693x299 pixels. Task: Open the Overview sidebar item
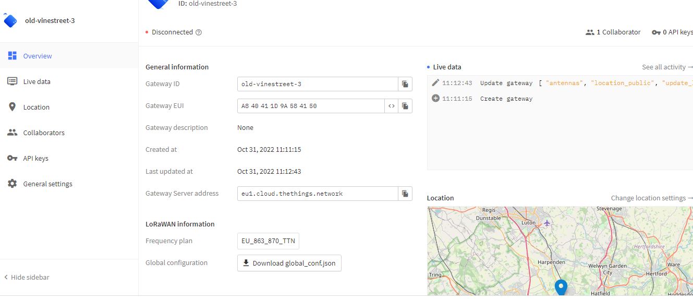pos(37,56)
